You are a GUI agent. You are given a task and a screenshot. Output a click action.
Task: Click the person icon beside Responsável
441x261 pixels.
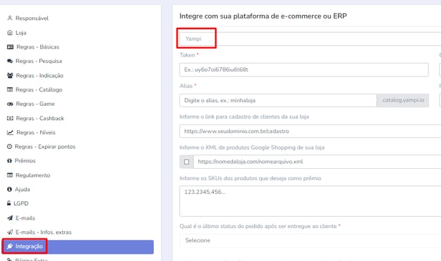tap(10, 19)
